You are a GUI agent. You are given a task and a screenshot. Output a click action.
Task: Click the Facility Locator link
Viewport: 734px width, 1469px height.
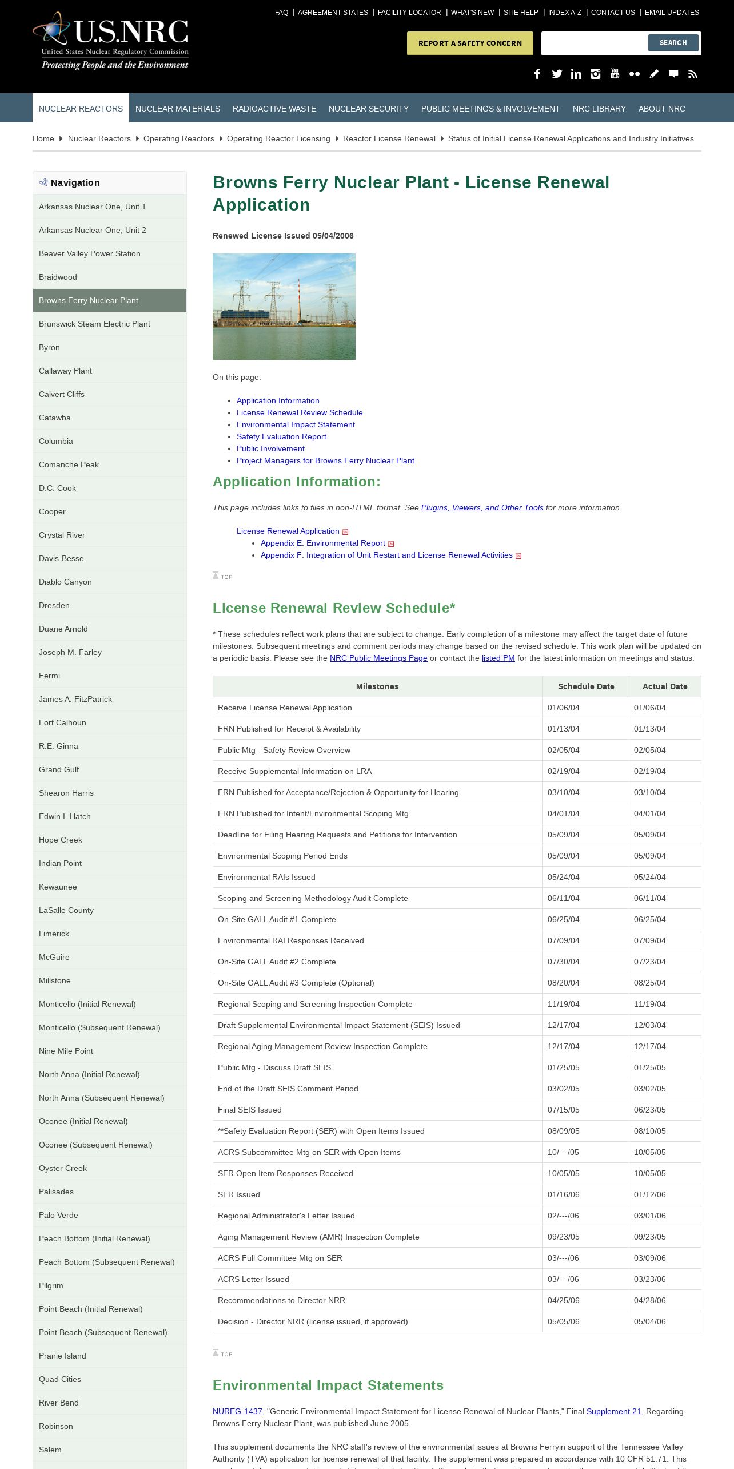[409, 13]
